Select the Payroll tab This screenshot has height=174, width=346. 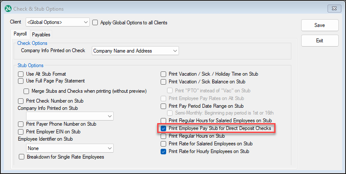click(20, 34)
